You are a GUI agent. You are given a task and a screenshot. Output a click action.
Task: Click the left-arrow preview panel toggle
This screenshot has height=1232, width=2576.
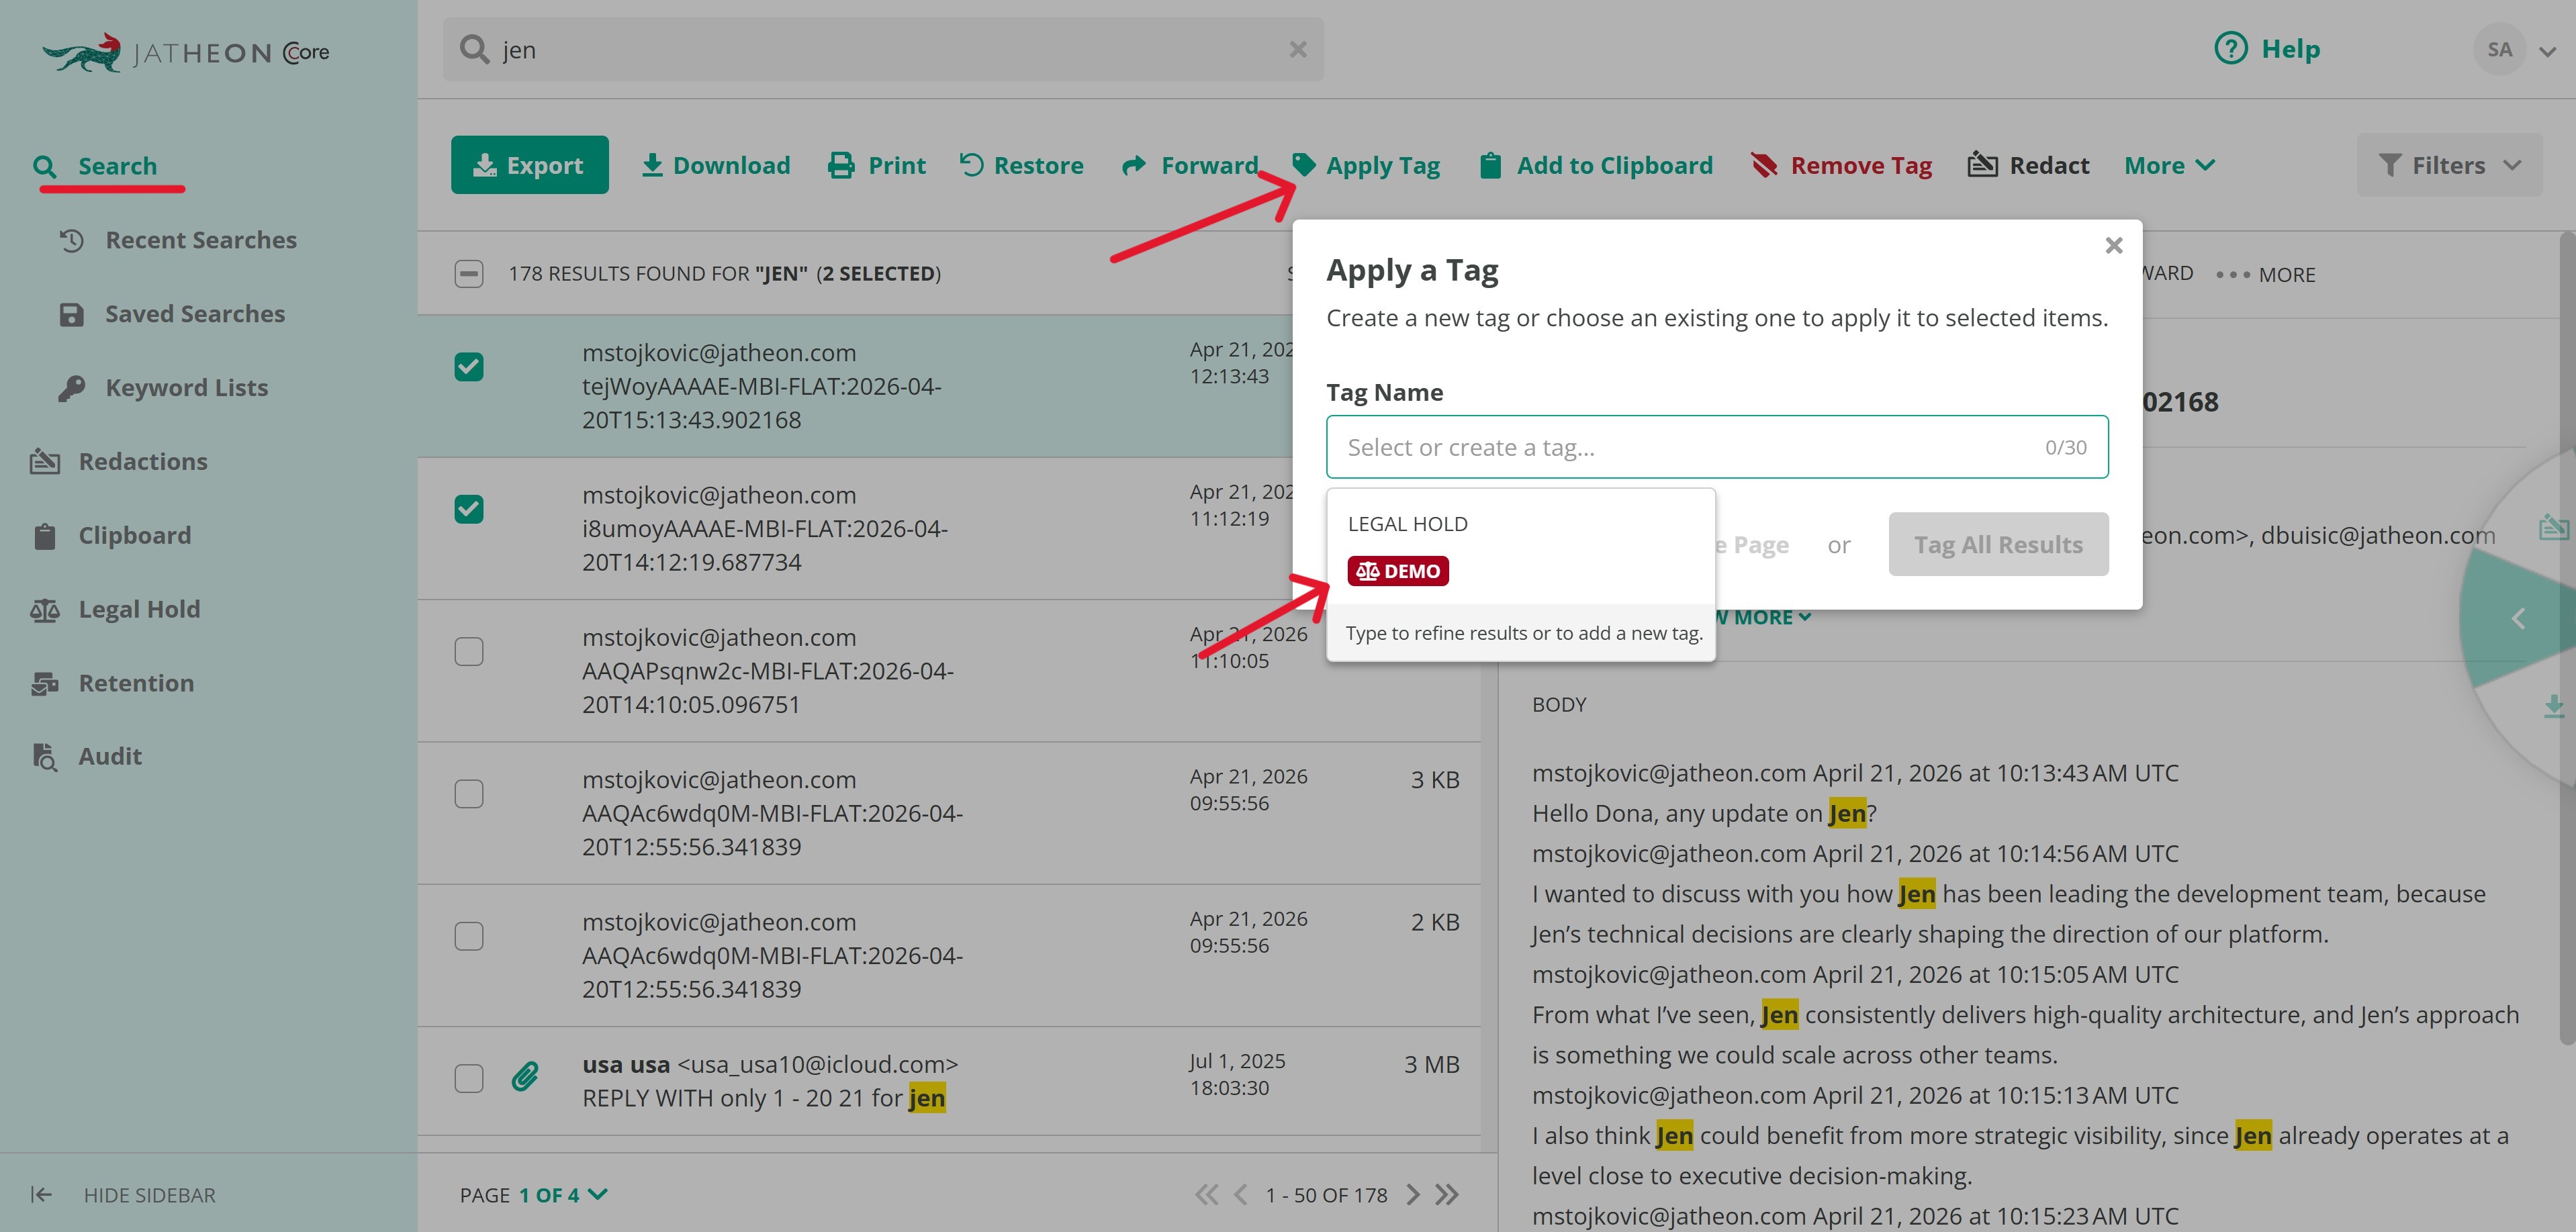coord(2518,619)
